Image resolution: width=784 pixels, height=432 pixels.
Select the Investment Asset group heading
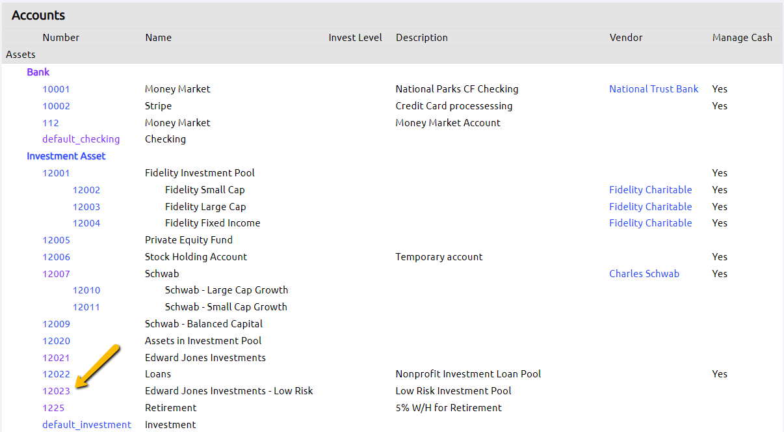[x=66, y=155]
